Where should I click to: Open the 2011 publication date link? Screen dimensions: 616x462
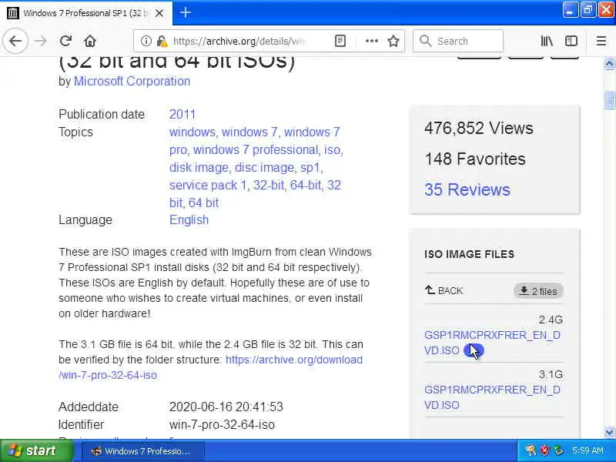click(x=182, y=114)
